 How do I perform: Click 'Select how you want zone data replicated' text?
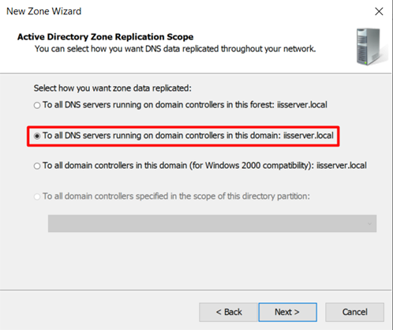click(x=113, y=88)
